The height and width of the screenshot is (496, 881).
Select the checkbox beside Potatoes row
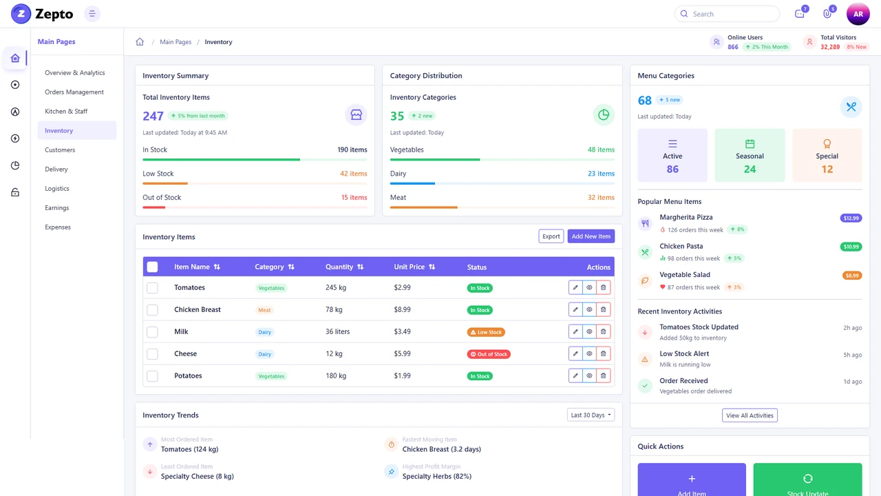(152, 375)
